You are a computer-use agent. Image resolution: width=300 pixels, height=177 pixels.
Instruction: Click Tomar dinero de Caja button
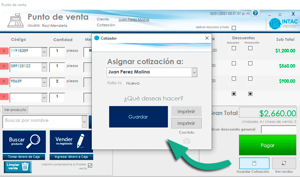coord(24,157)
